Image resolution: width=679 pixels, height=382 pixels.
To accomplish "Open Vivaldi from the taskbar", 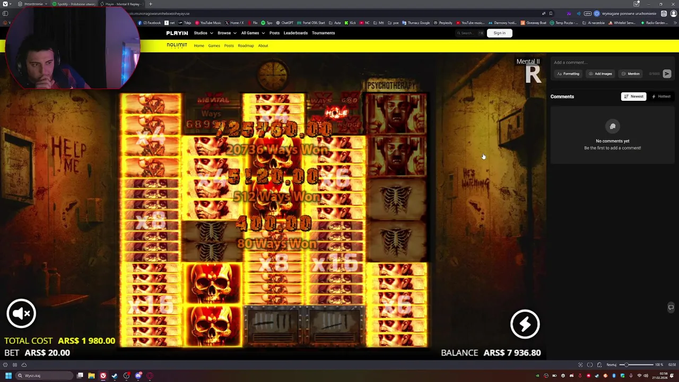I will (103, 376).
